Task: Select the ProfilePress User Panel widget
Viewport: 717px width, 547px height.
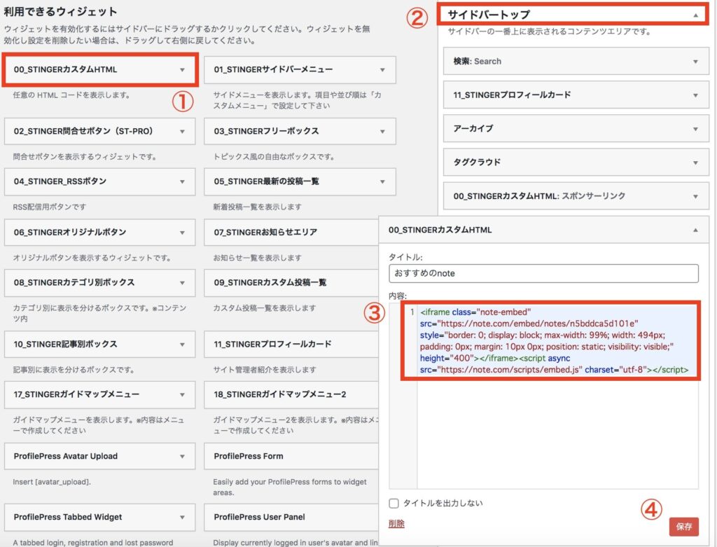Action: [x=291, y=517]
